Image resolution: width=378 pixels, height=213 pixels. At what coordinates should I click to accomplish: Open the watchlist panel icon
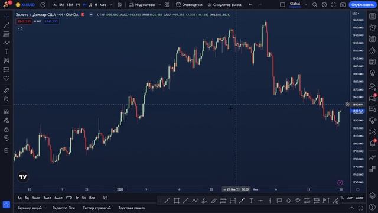pyautogui.click(x=372, y=16)
